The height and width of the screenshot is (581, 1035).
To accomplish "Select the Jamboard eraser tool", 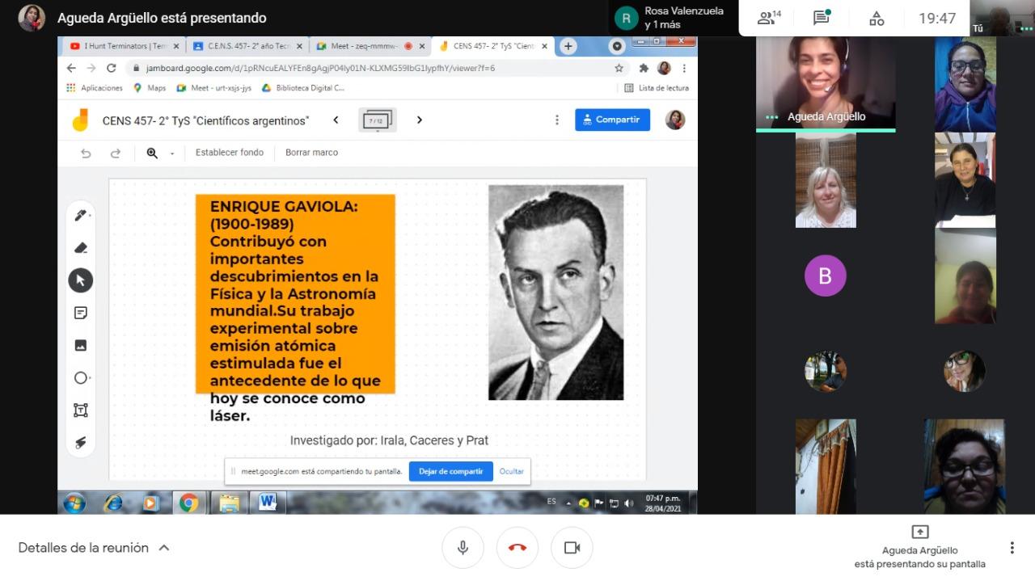I will (81, 248).
